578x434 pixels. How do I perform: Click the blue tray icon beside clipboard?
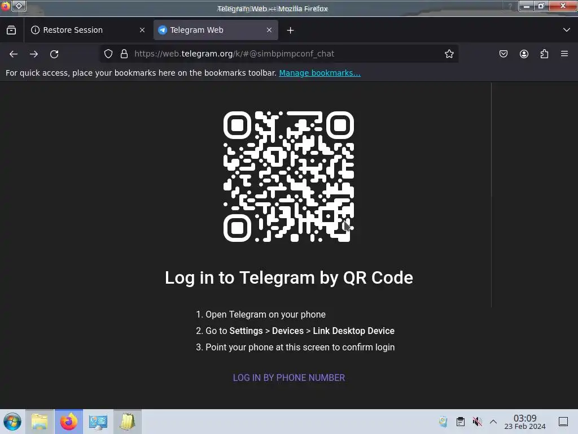[444, 422]
